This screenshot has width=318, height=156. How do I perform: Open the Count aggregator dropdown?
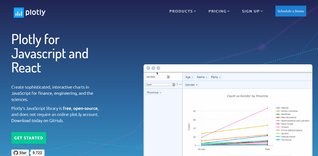pos(160,85)
